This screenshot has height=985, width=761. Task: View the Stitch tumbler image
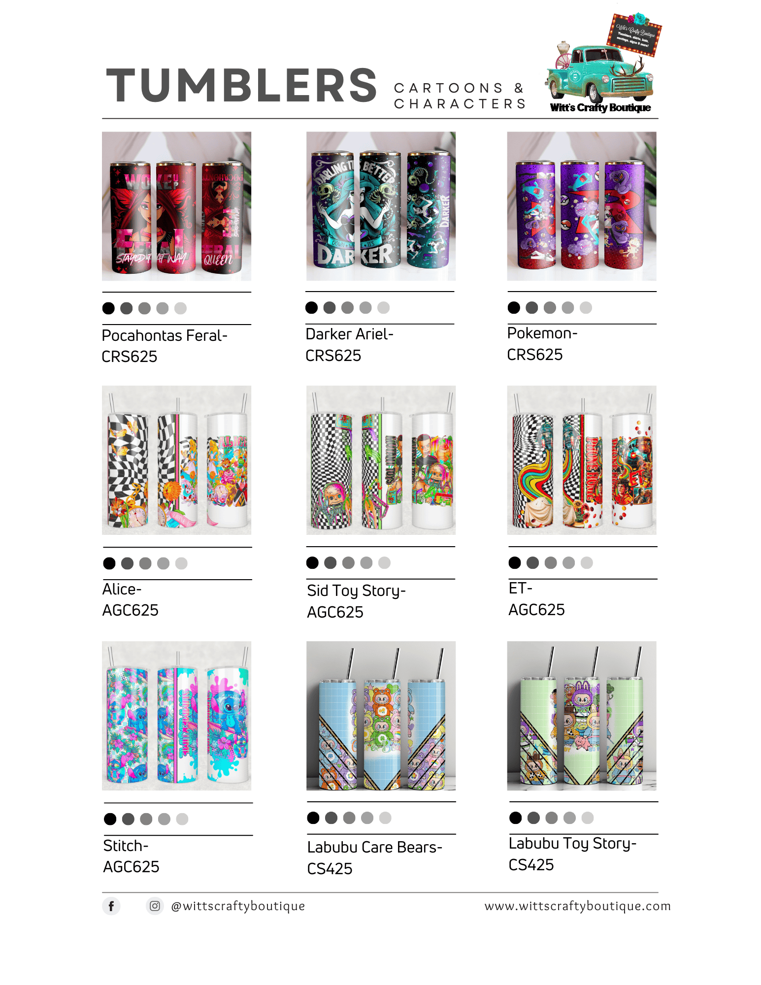(176, 716)
